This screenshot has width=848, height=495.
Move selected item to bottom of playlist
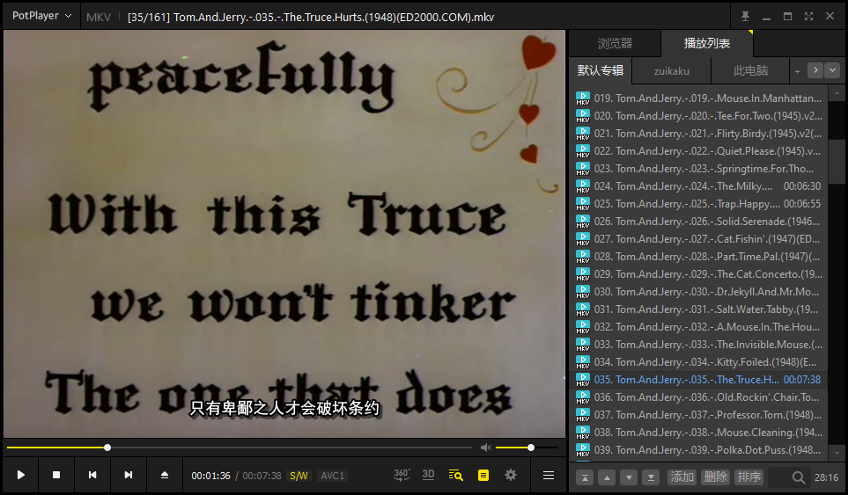651,477
